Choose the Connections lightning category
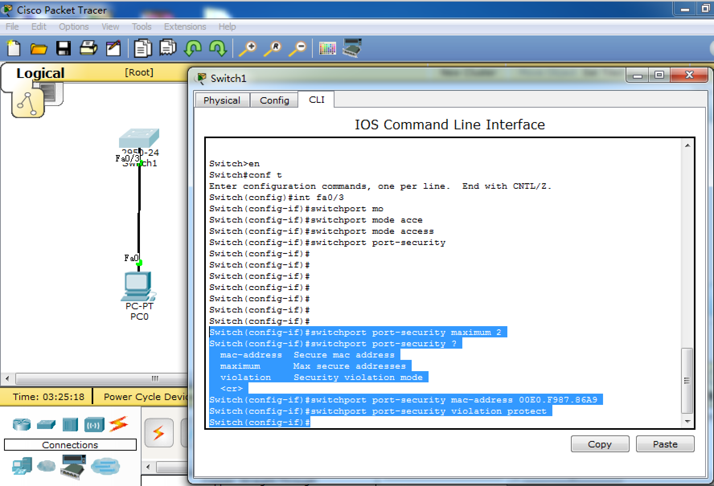 click(119, 424)
